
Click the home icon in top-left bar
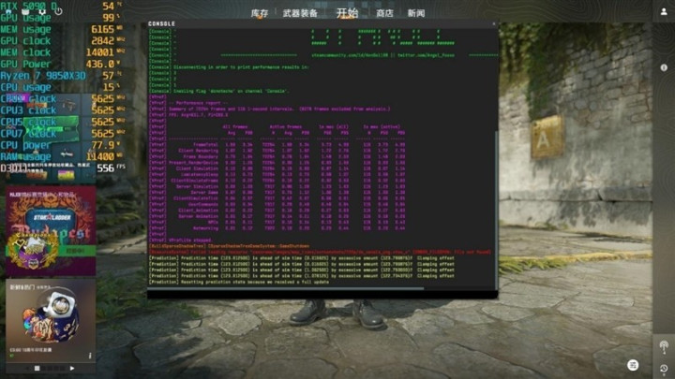[x=8, y=11]
